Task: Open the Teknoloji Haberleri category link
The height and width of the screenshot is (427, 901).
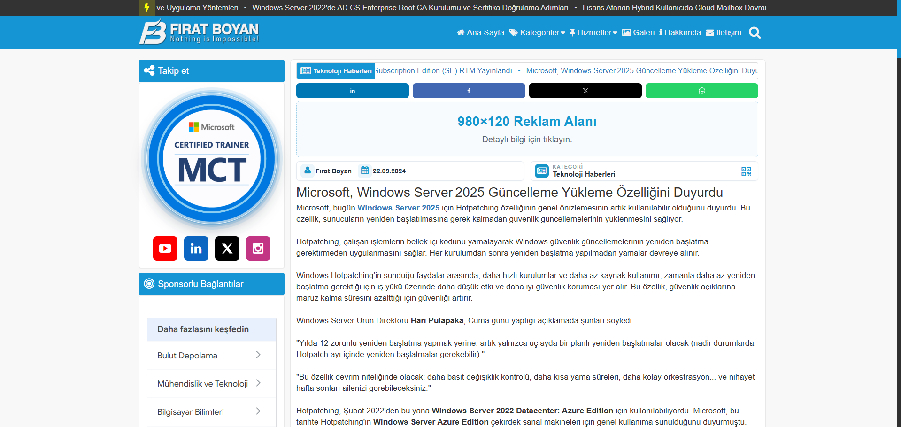Action: [584, 174]
